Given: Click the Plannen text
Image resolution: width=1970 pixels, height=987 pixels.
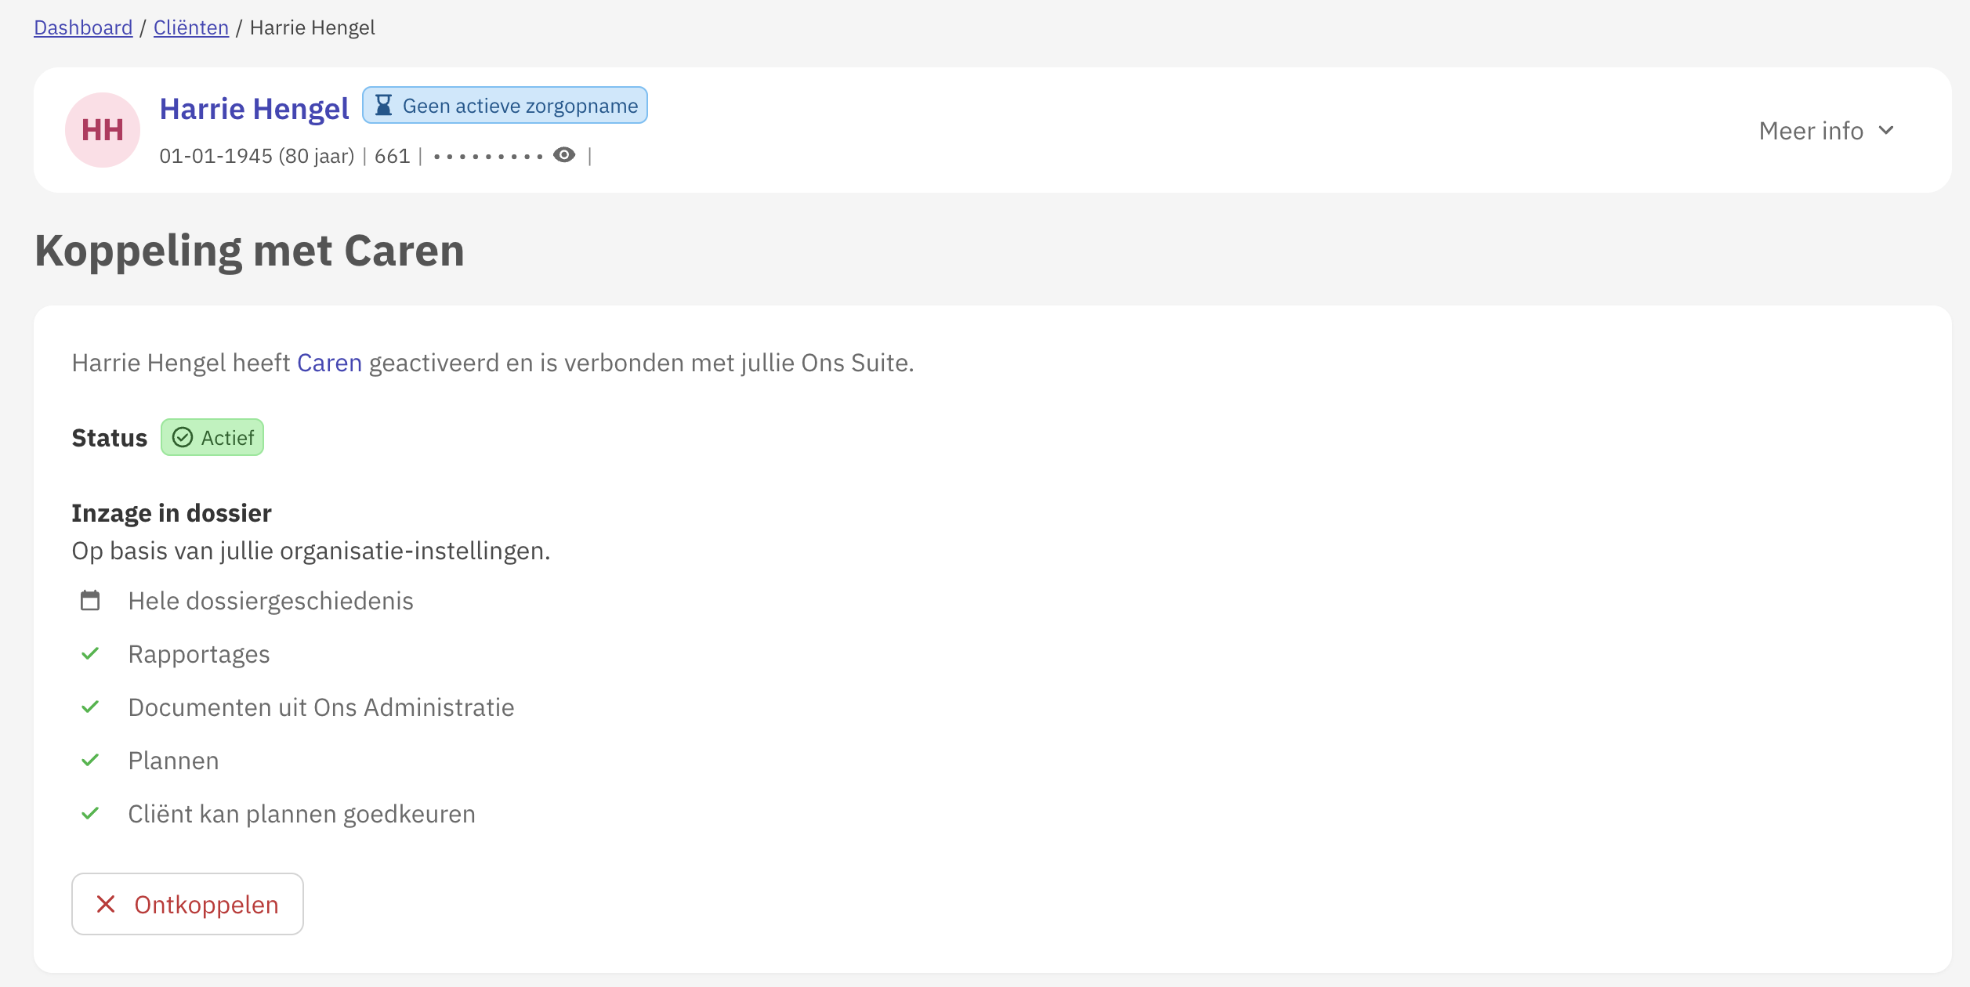Looking at the screenshot, I should 174,761.
